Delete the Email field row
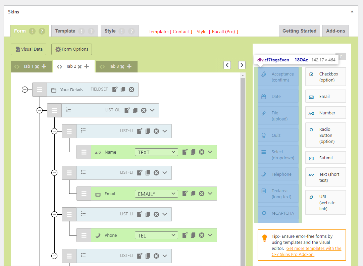 [202, 194]
